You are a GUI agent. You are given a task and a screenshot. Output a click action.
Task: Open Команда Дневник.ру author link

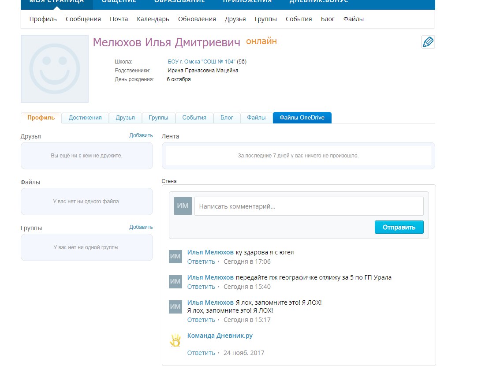(x=220, y=336)
